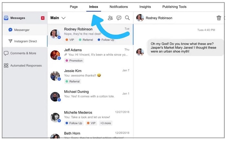
Task: Open Jessie Kim conversation
Action: [90, 76]
